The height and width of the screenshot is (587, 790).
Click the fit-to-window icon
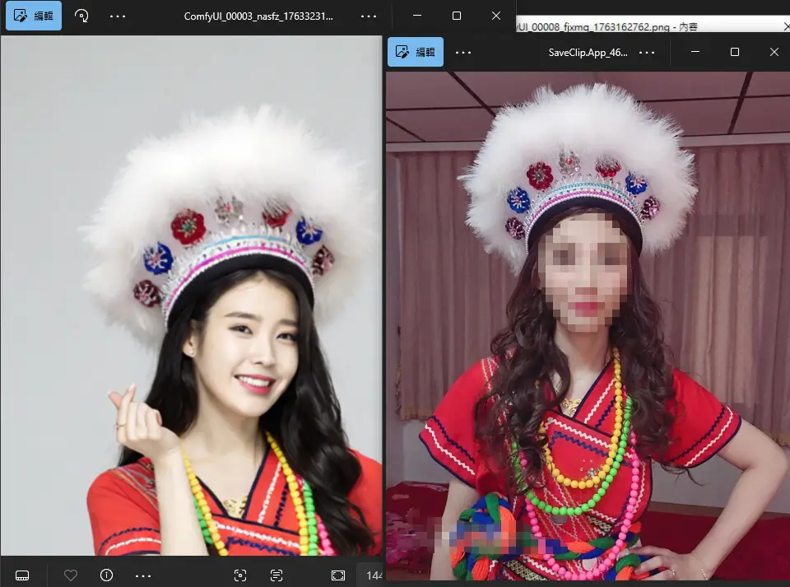pyautogui.click(x=338, y=575)
